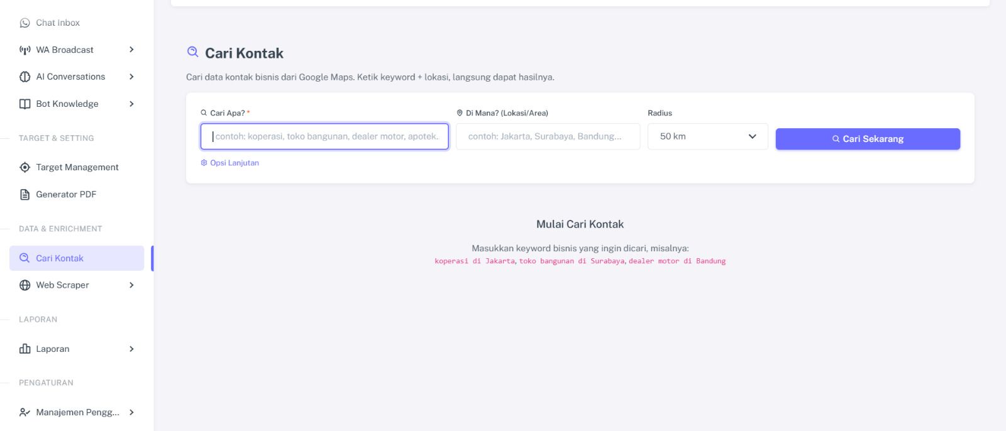The width and height of the screenshot is (1006, 431).
Task: Open Target Management page
Action: click(x=77, y=167)
